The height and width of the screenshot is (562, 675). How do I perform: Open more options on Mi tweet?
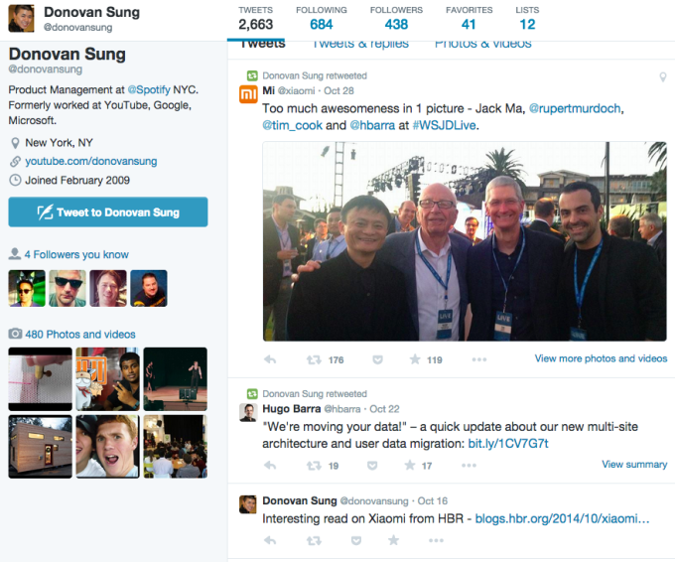[x=479, y=359]
